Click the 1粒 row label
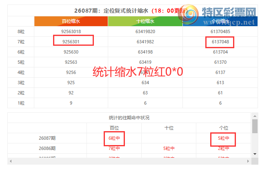260x172 pixels. pos(21,103)
